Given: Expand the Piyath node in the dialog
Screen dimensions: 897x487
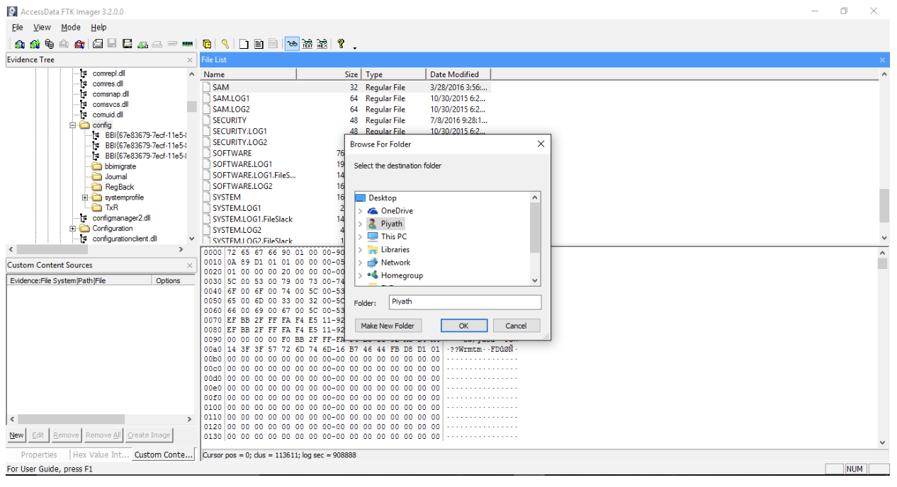Looking at the screenshot, I should pos(360,224).
